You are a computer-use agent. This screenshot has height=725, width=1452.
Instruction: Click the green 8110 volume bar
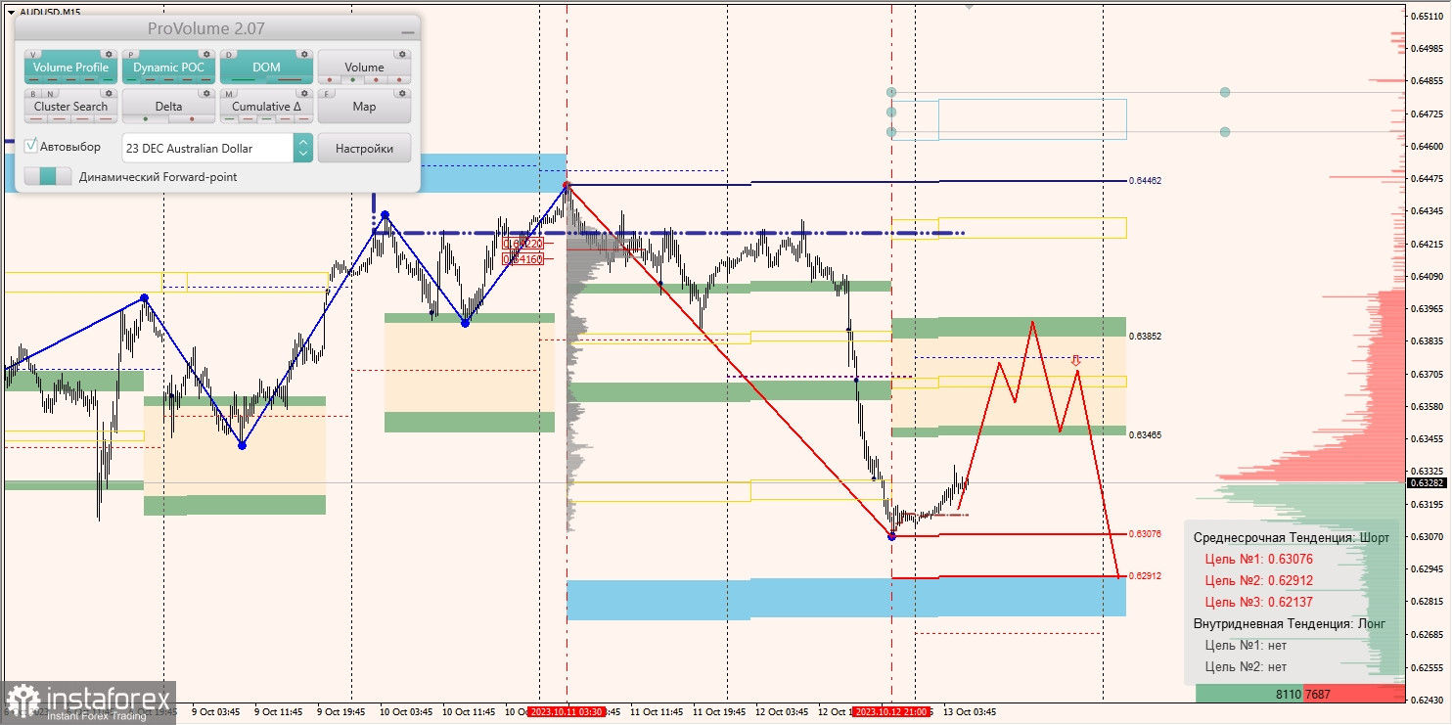tap(1249, 694)
